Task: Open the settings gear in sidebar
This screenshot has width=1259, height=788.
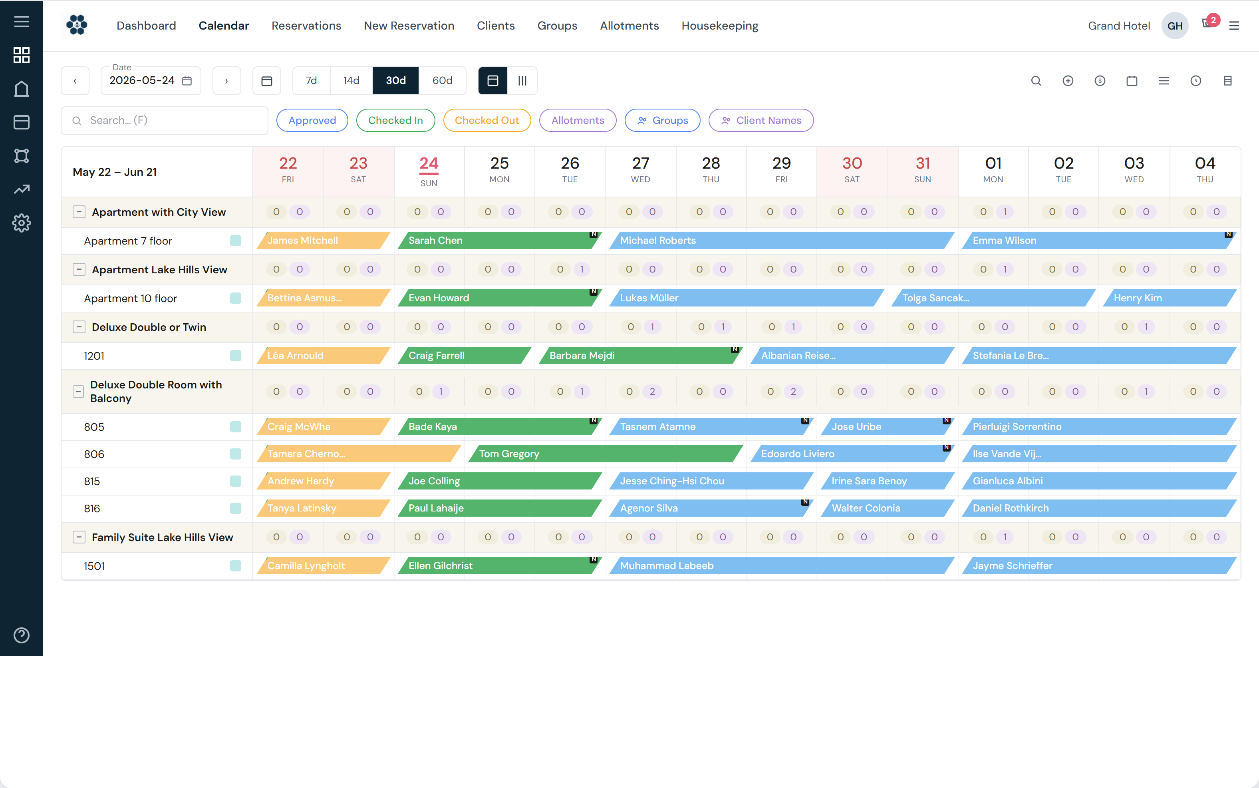Action: pos(21,223)
